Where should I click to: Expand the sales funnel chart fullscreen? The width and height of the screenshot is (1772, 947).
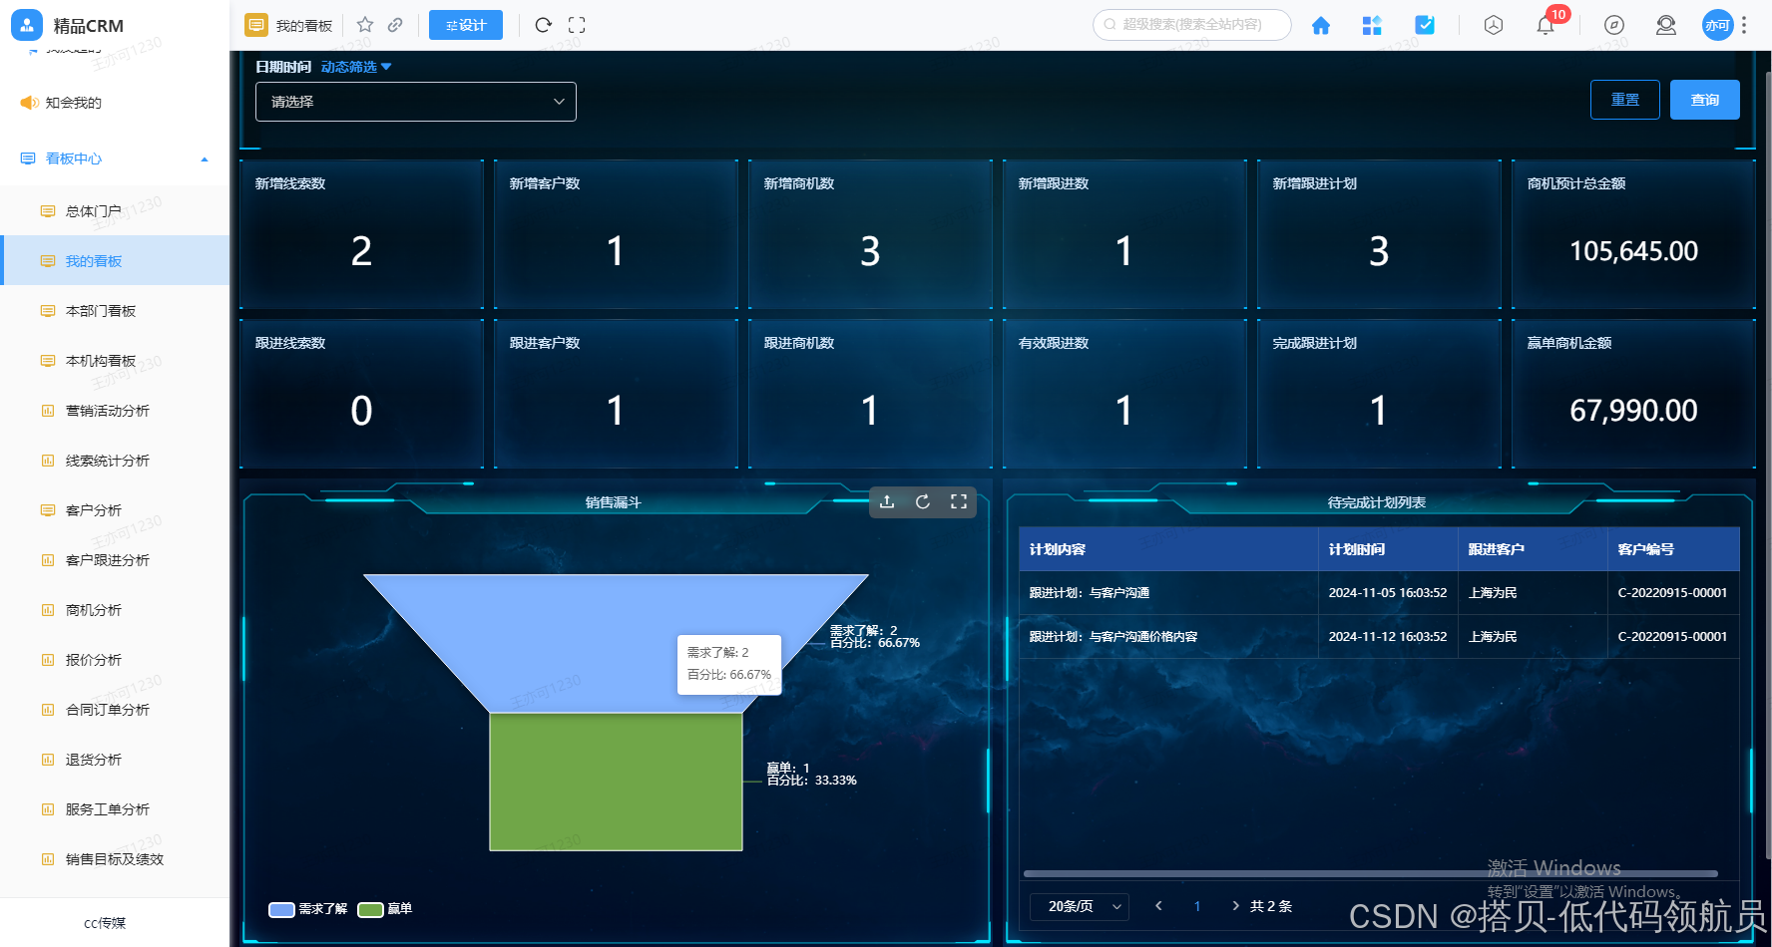click(959, 501)
